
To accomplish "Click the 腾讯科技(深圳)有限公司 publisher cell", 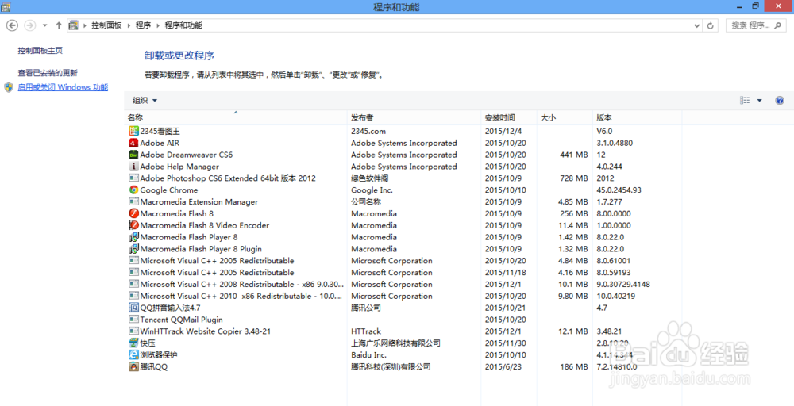I will pos(391,366).
